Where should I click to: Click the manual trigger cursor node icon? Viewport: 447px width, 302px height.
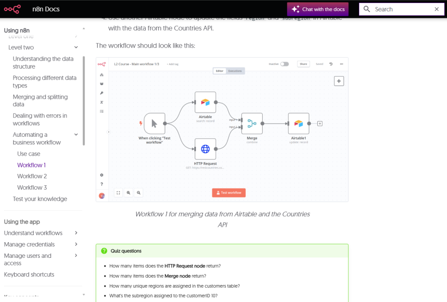click(154, 124)
